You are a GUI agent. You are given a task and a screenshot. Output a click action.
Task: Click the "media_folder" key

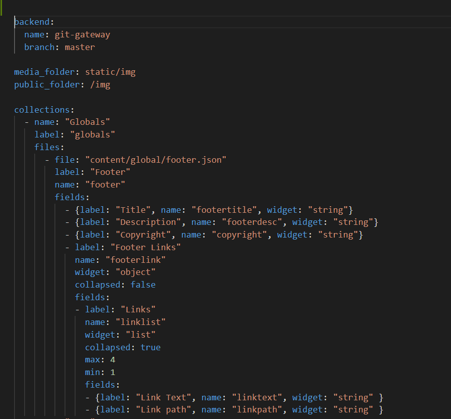[44, 72]
